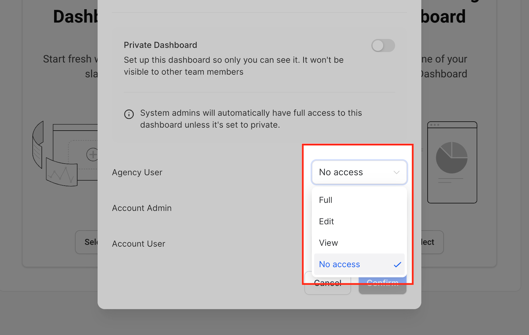Click the line graph panel illustration
Image resolution: width=529 pixels, height=335 pixels.
coord(61,173)
